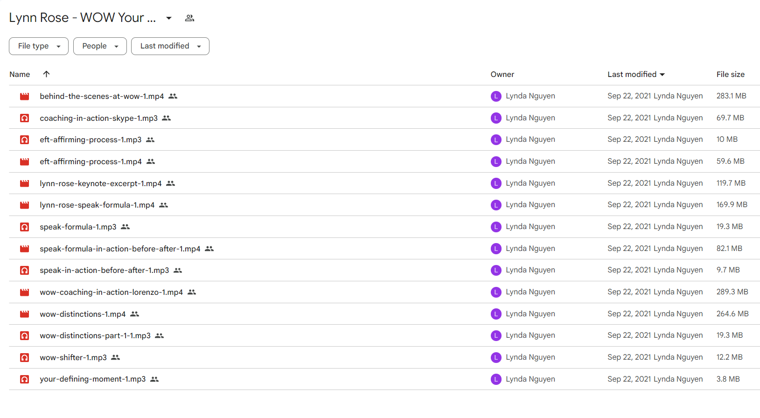Image resolution: width=760 pixels, height=418 pixels.
Task: Open the People filter dropdown
Action: point(100,46)
